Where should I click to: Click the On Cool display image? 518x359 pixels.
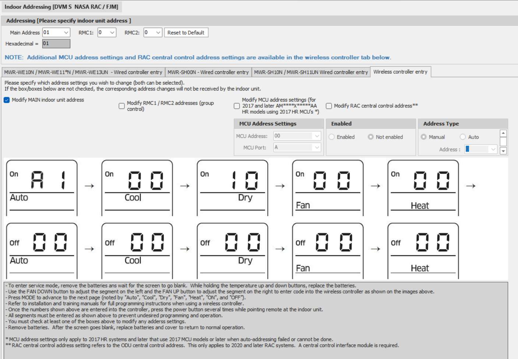137,188
